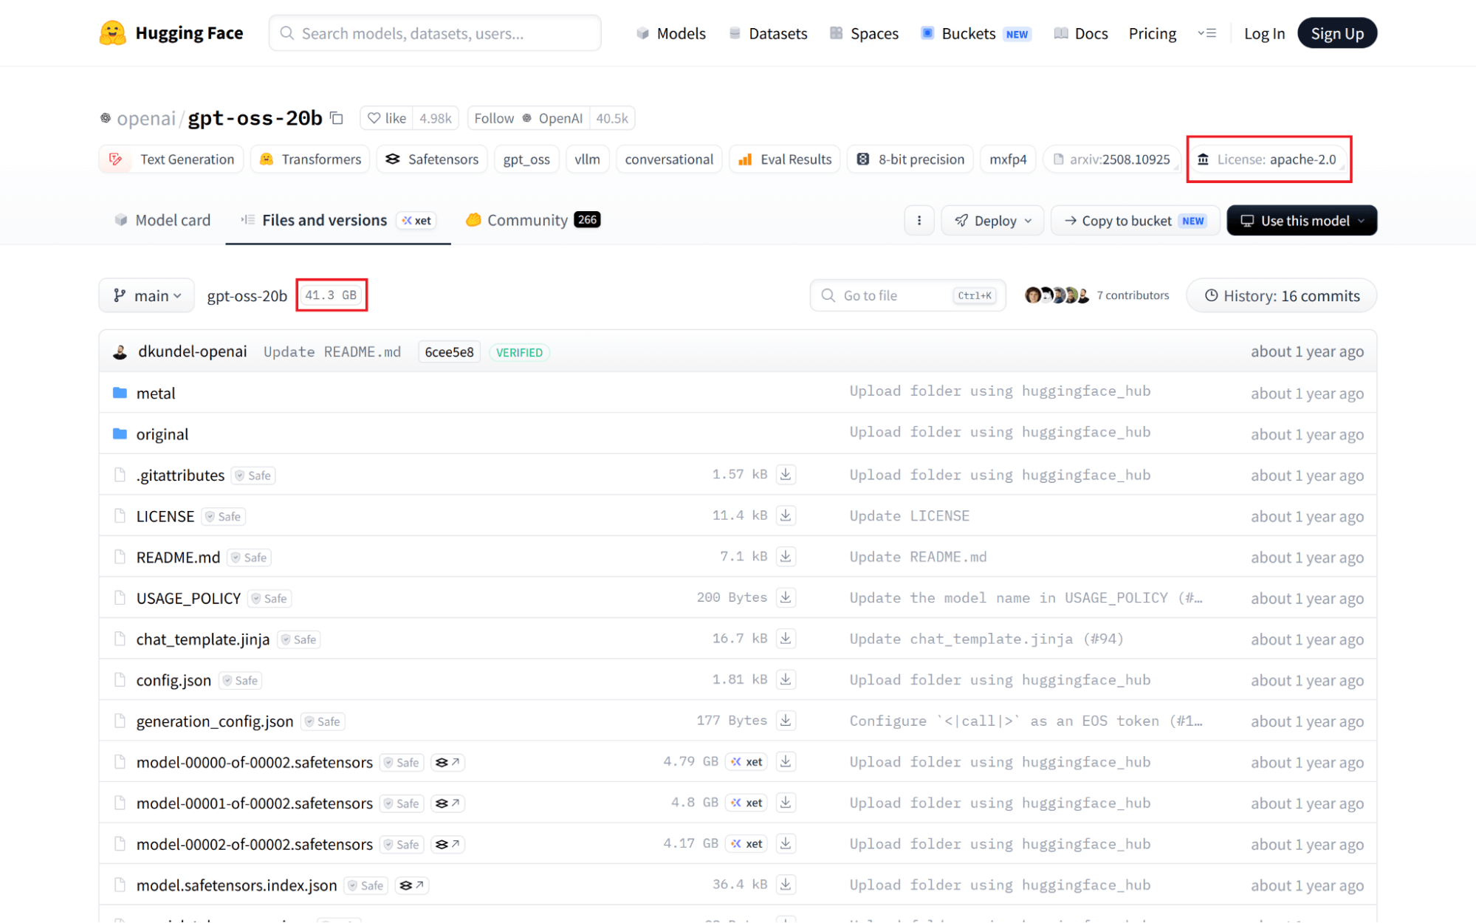Screen dimensions: 1476x923
Task: Click the Hugging Face logo
Action: [x=171, y=33]
